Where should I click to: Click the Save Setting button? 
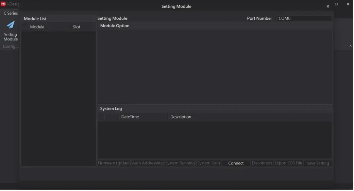(x=318, y=163)
